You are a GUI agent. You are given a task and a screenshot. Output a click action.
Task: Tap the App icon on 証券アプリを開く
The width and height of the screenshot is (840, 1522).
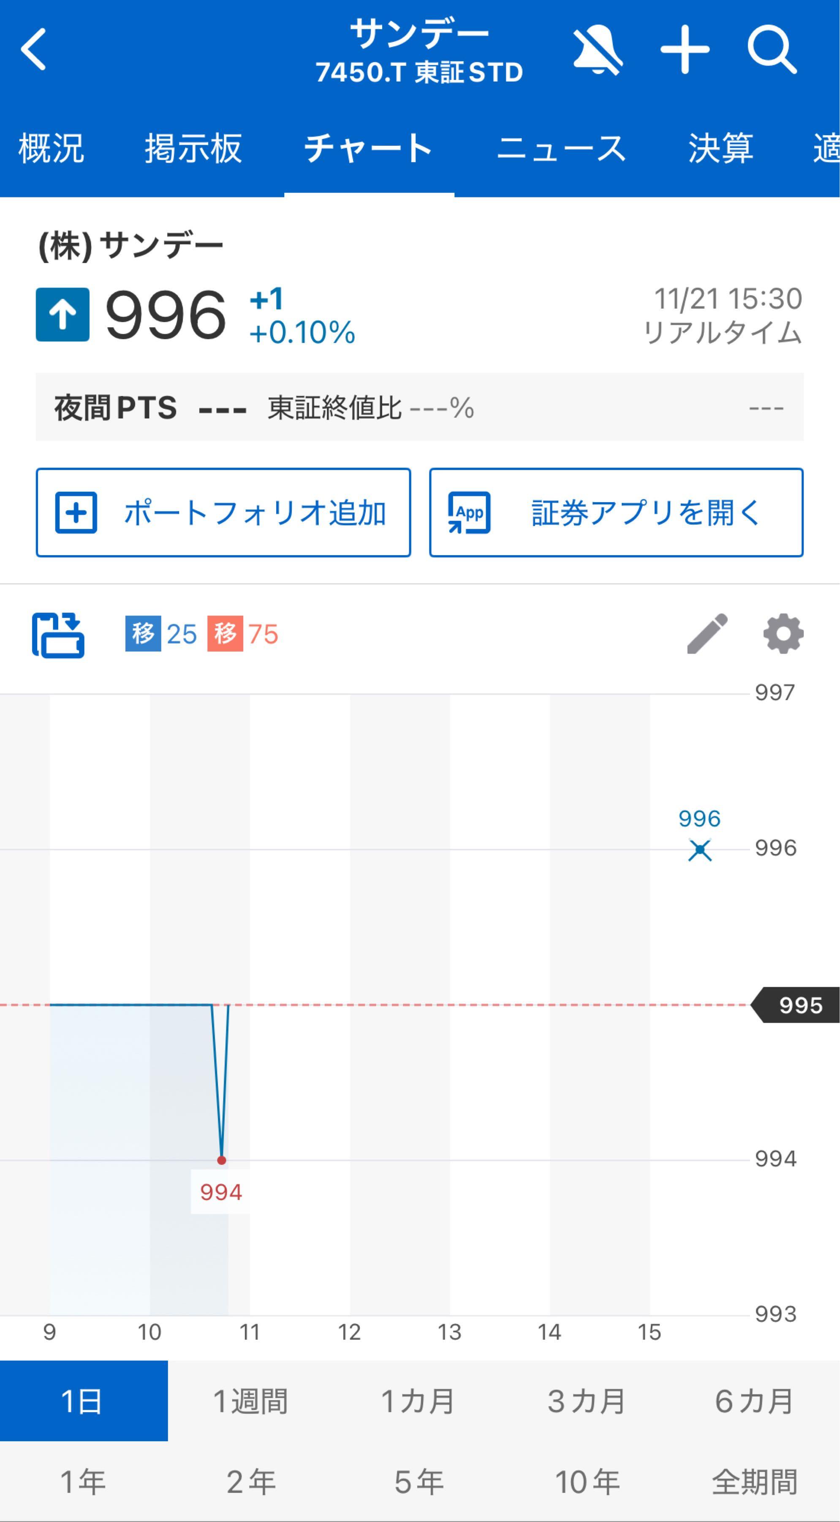coord(468,513)
